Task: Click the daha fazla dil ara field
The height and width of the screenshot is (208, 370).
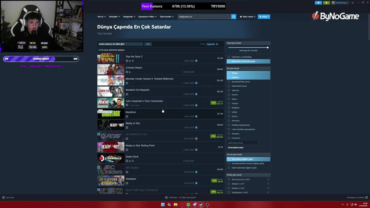Action: [242, 143]
